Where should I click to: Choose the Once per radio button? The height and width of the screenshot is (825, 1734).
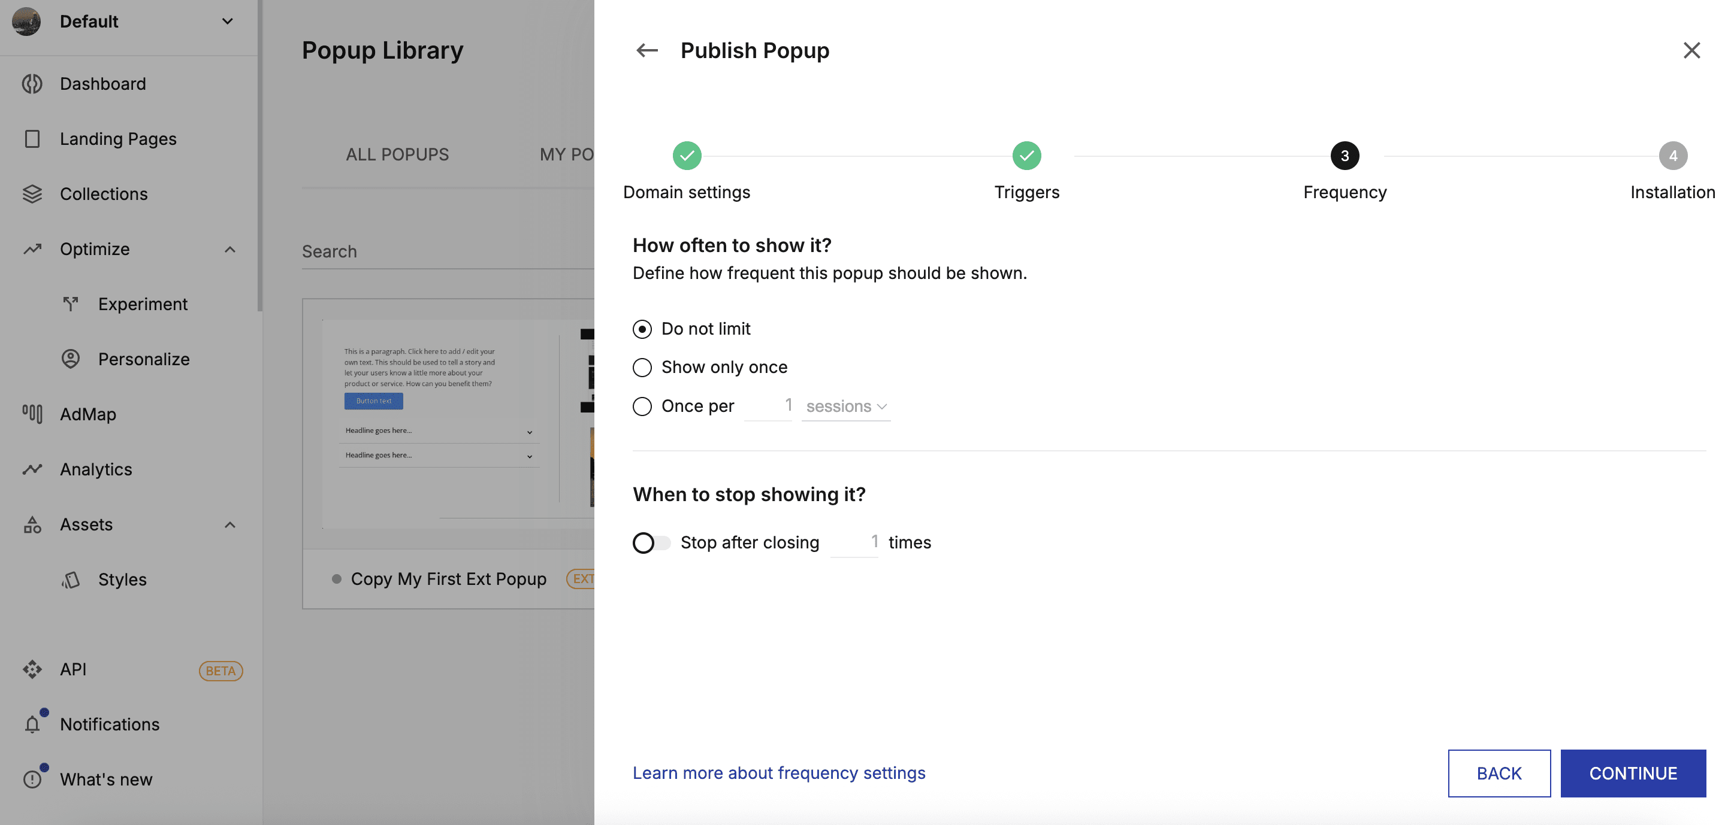(642, 406)
